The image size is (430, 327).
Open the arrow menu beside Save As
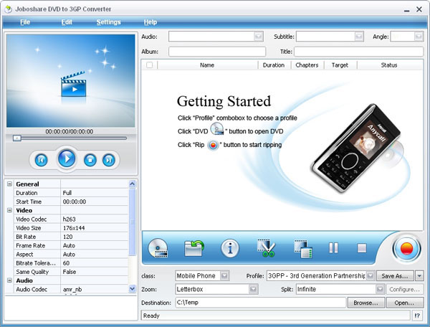pyautogui.click(x=419, y=275)
